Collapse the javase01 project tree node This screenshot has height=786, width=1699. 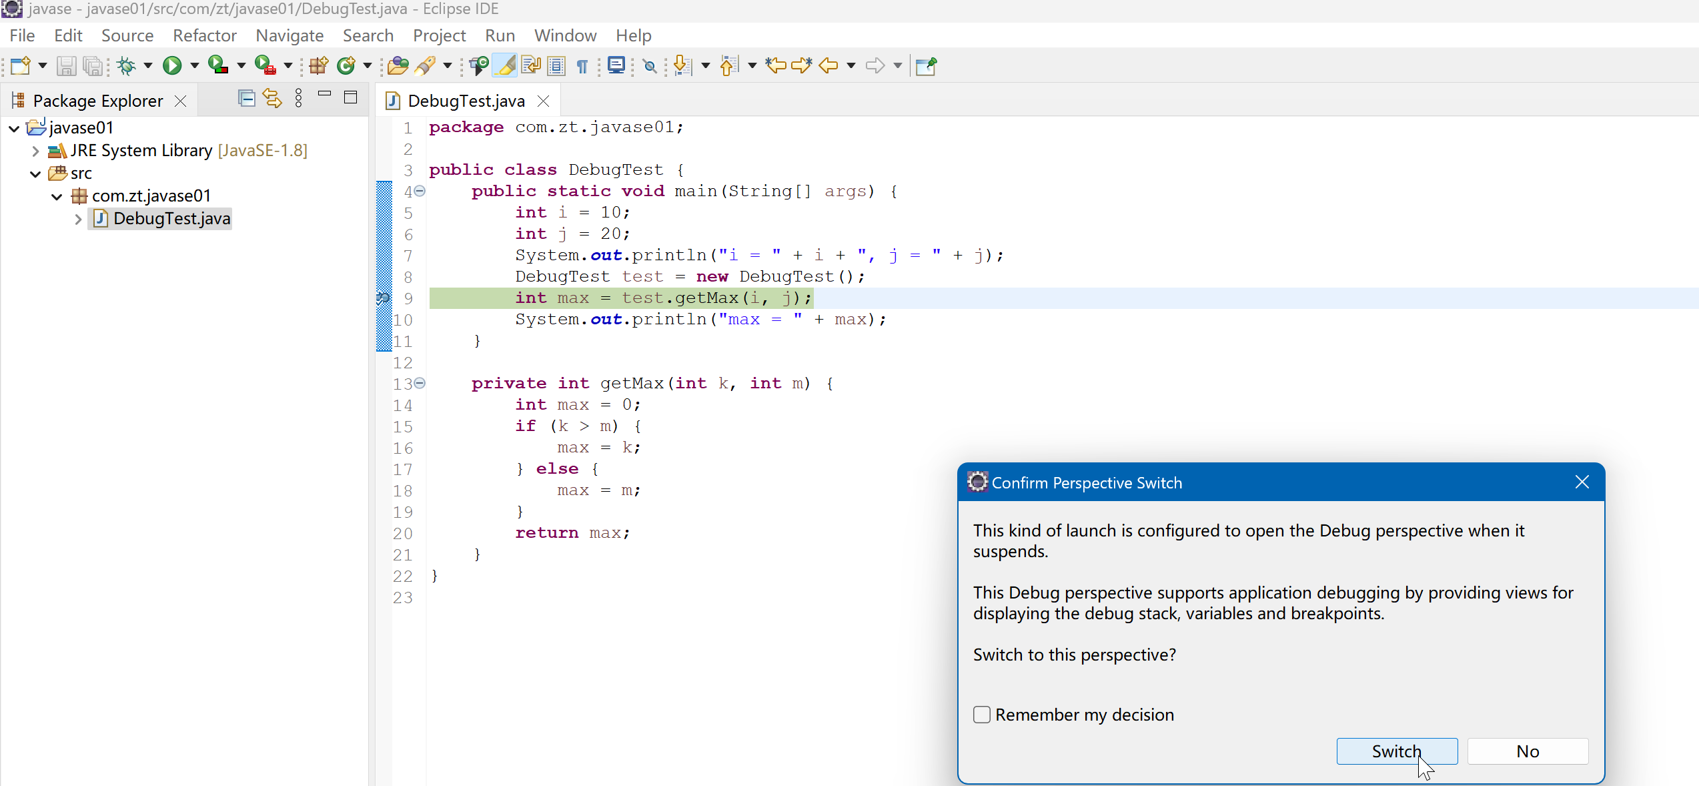tap(14, 128)
